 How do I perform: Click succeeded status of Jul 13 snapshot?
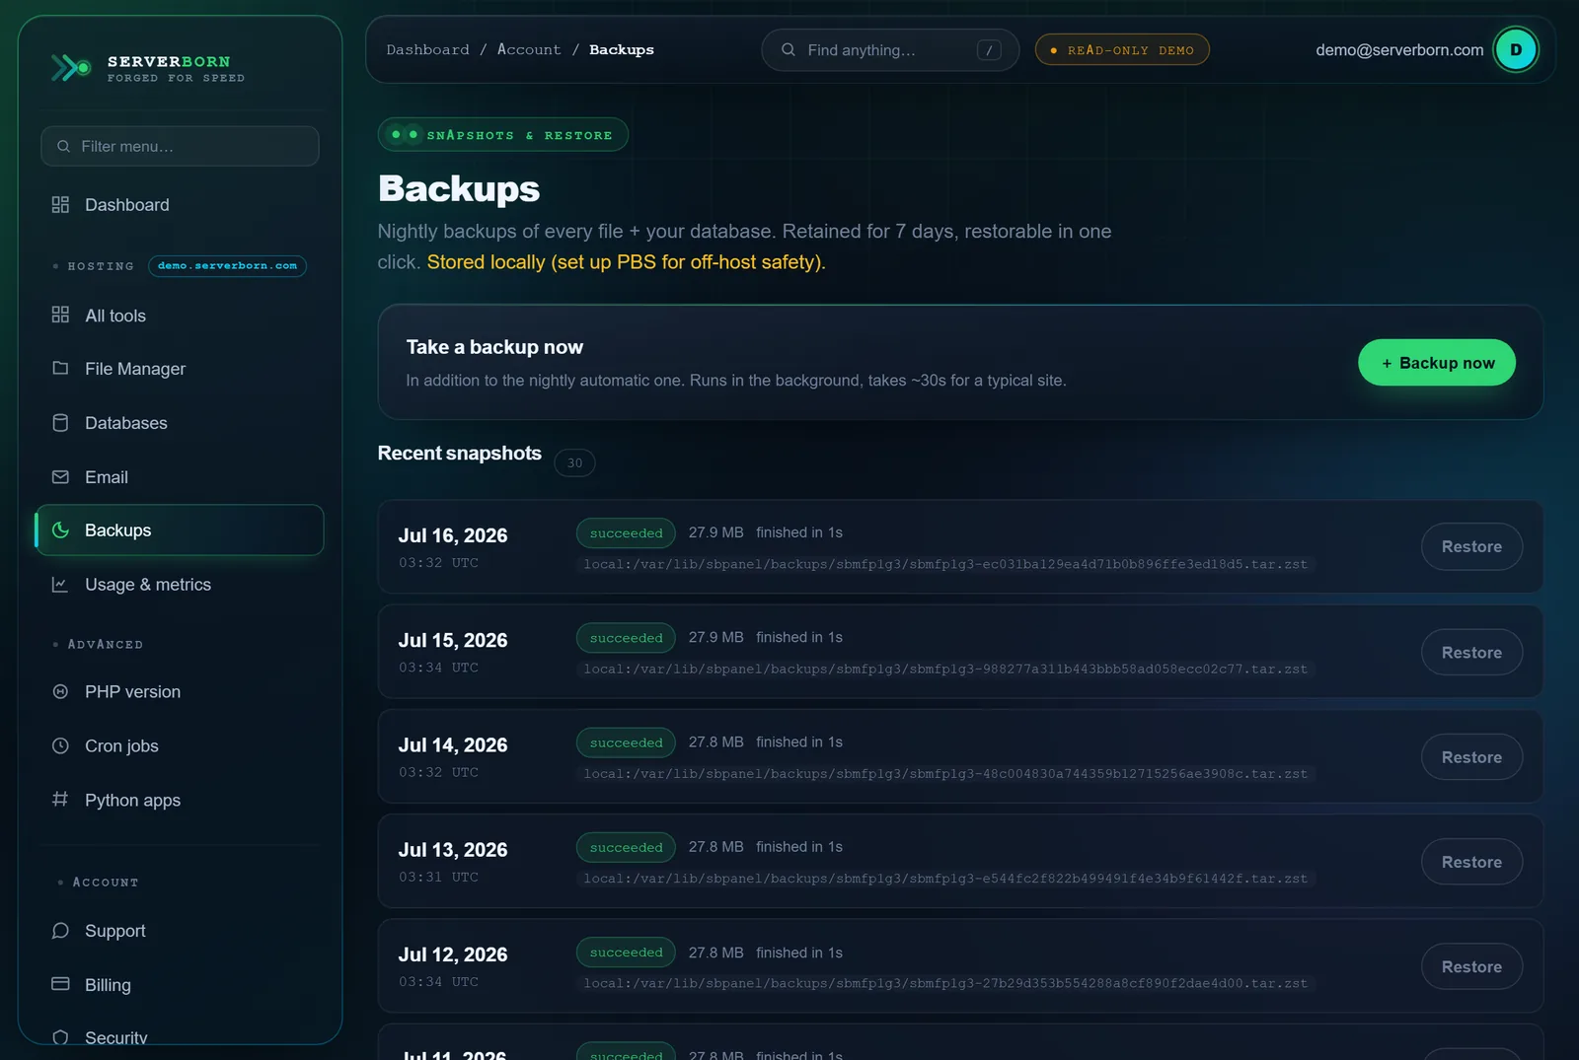click(x=626, y=847)
